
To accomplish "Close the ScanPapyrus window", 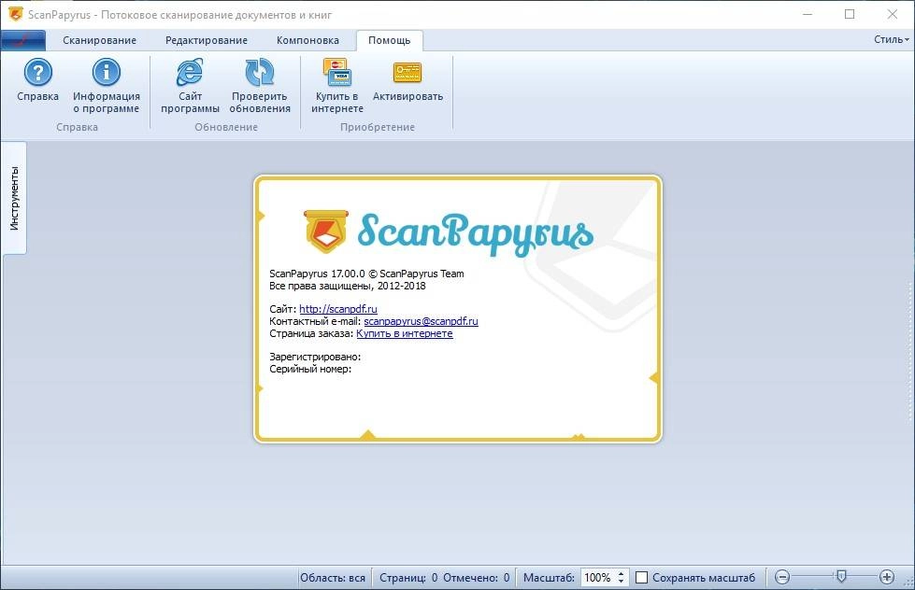I will pos(893,14).
